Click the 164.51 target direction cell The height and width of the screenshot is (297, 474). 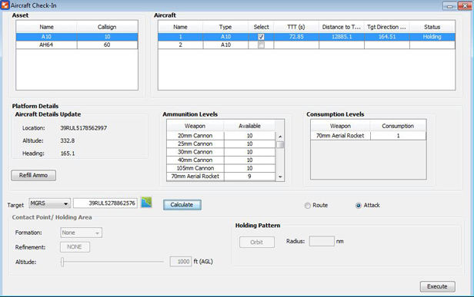[387, 37]
